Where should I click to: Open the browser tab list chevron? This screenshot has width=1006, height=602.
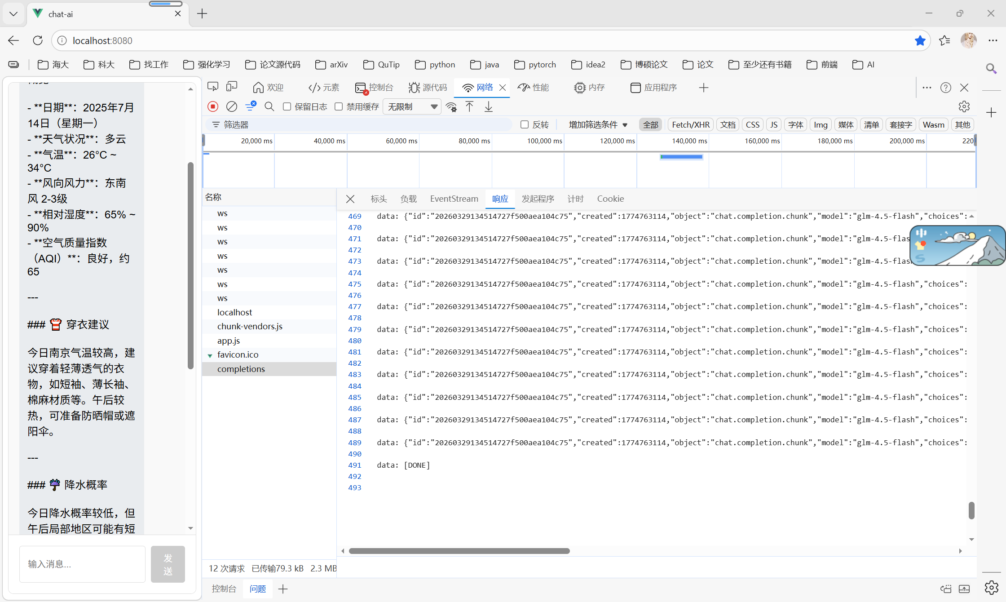[13, 13]
